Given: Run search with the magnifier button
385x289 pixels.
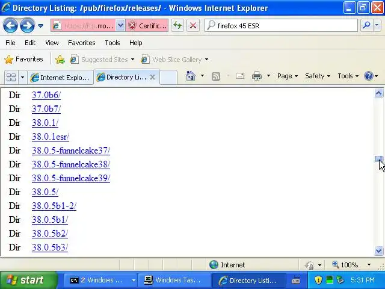Looking at the screenshot, I should tap(366, 25).
